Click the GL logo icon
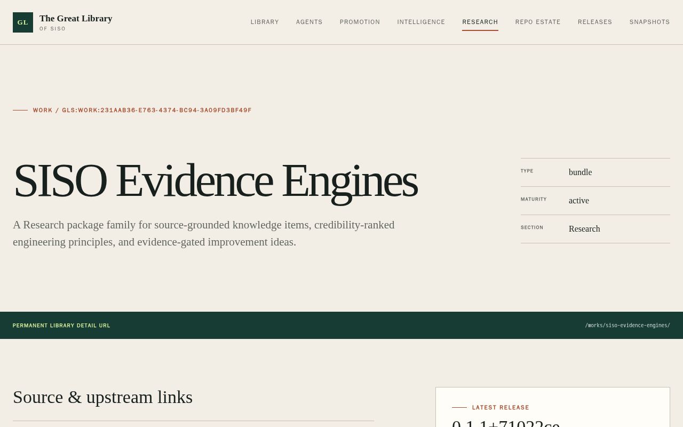 [23, 22]
